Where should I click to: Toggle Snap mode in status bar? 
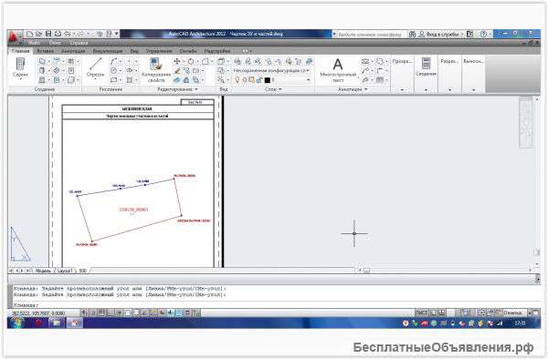(x=93, y=313)
